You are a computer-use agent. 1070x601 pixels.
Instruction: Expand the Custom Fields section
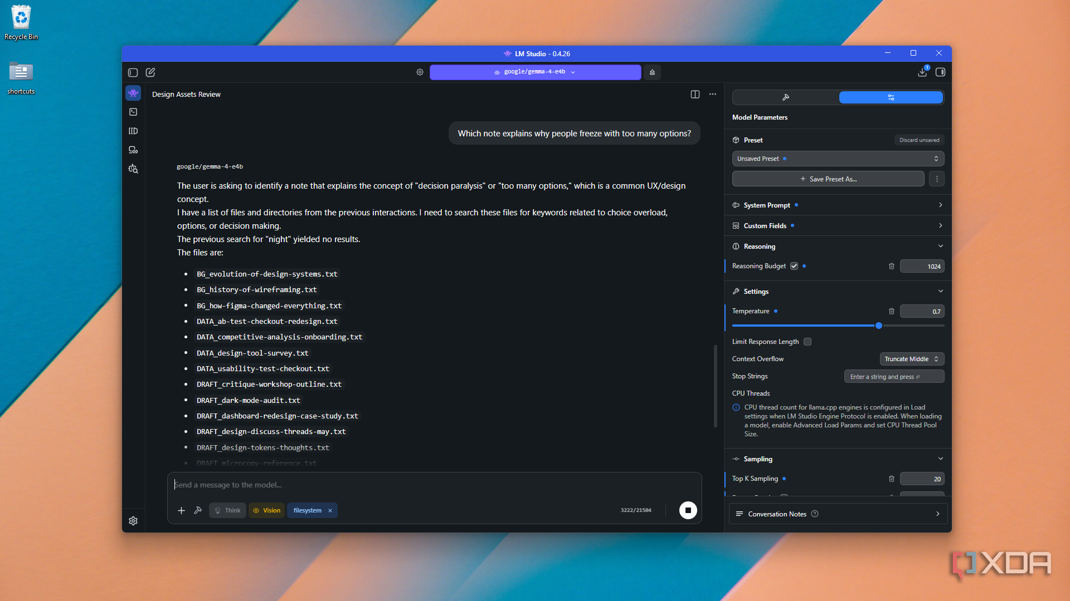coord(838,226)
